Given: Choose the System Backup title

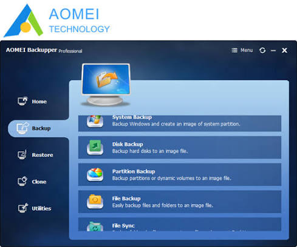Looking at the screenshot, I should (132, 117).
